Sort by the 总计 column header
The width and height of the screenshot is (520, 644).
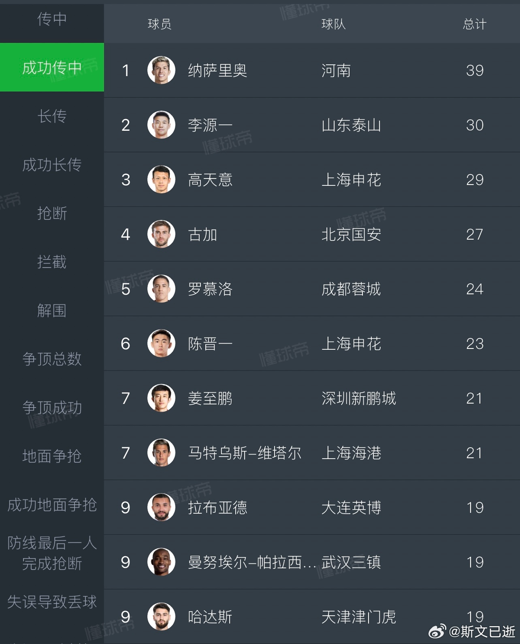(474, 24)
